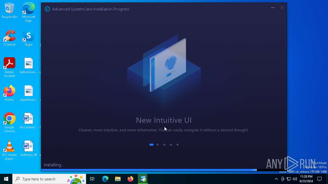The image size is (328, 184).
Task: Open the volume tray icon
Action: coord(295,179)
